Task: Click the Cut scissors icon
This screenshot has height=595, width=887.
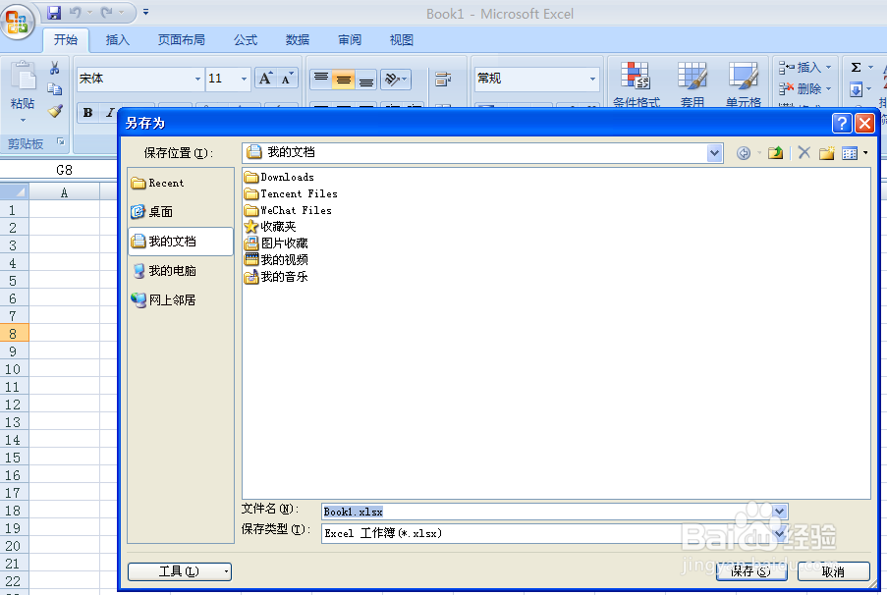Action: [x=55, y=69]
